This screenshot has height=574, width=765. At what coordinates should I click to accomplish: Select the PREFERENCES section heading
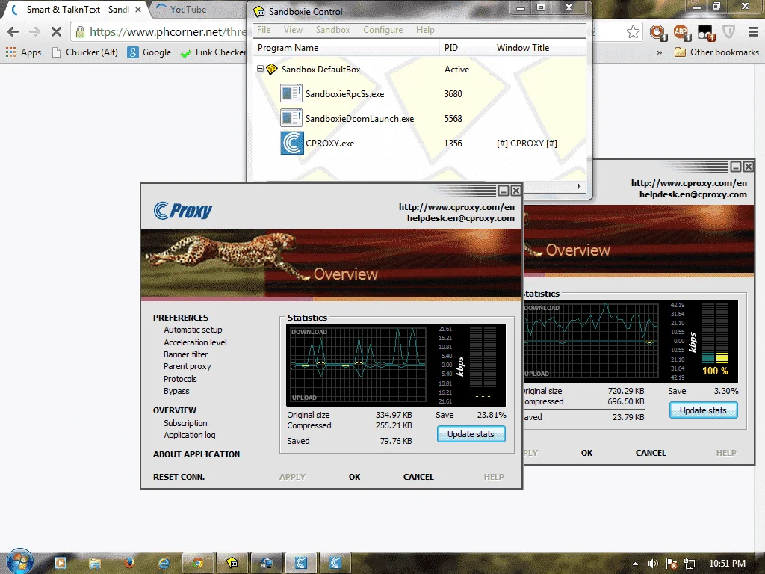[181, 317]
